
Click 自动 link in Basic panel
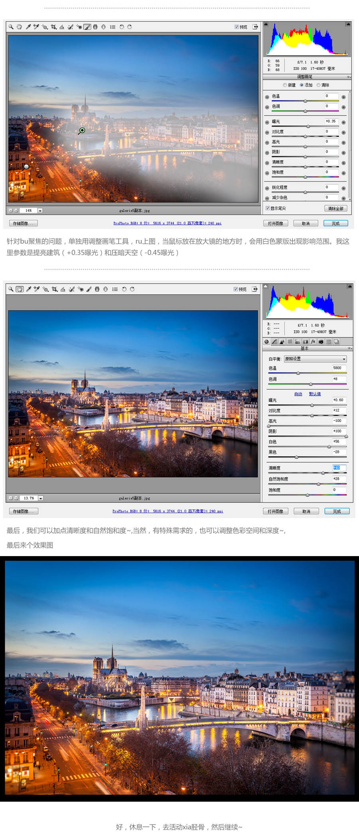(298, 394)
